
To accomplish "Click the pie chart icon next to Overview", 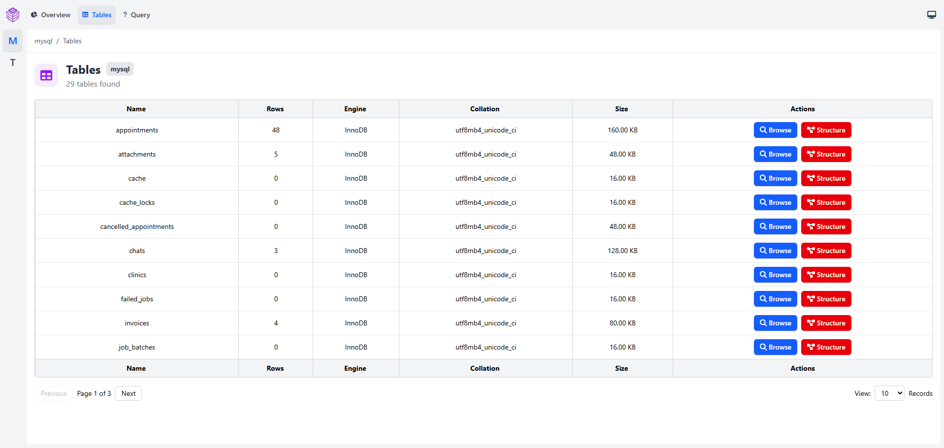I will [x=33, y=15].
